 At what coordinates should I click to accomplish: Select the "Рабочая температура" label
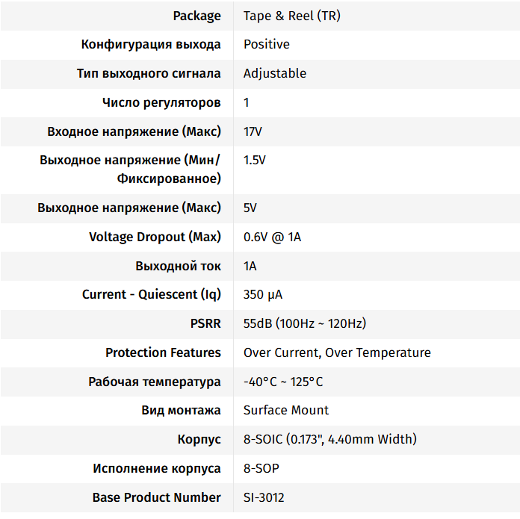[155, 382]
